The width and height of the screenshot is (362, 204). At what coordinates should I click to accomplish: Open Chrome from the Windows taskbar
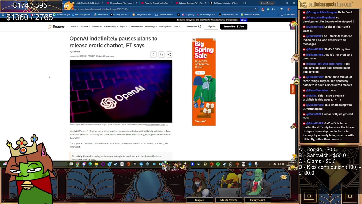click(77, 164)
